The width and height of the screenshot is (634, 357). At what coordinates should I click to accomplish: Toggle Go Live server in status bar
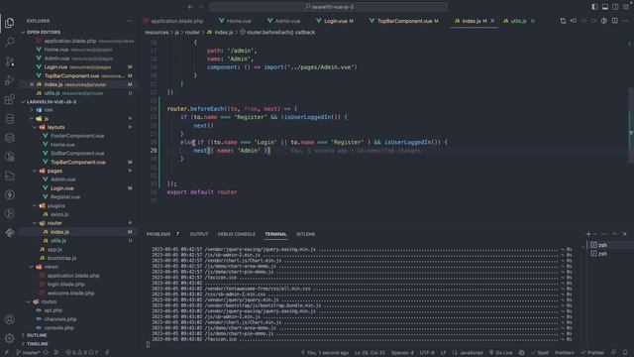point(501,353)
